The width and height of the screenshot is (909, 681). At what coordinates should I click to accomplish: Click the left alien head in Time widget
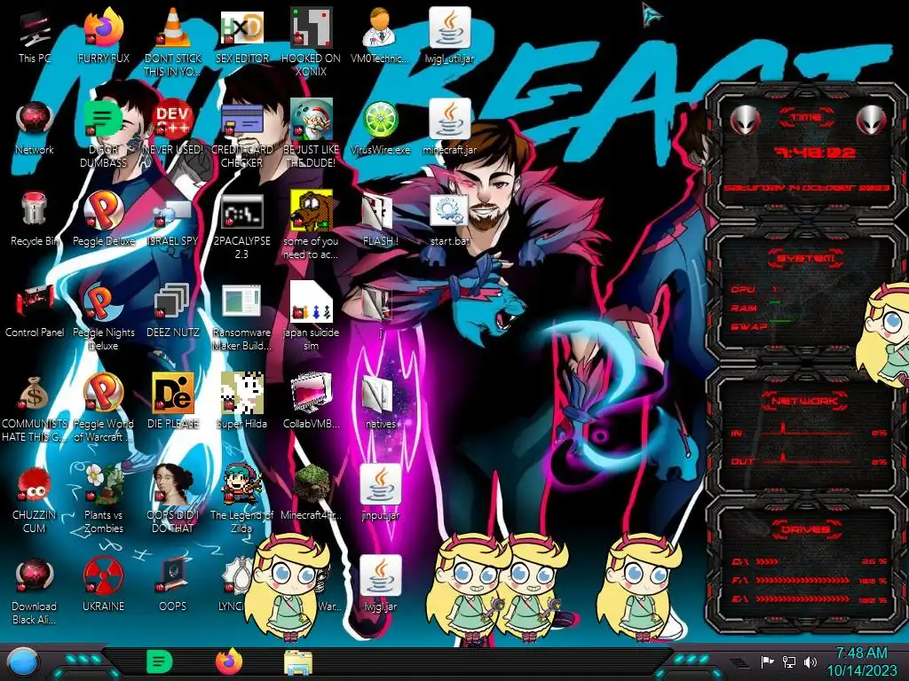[x=745, y=121]
